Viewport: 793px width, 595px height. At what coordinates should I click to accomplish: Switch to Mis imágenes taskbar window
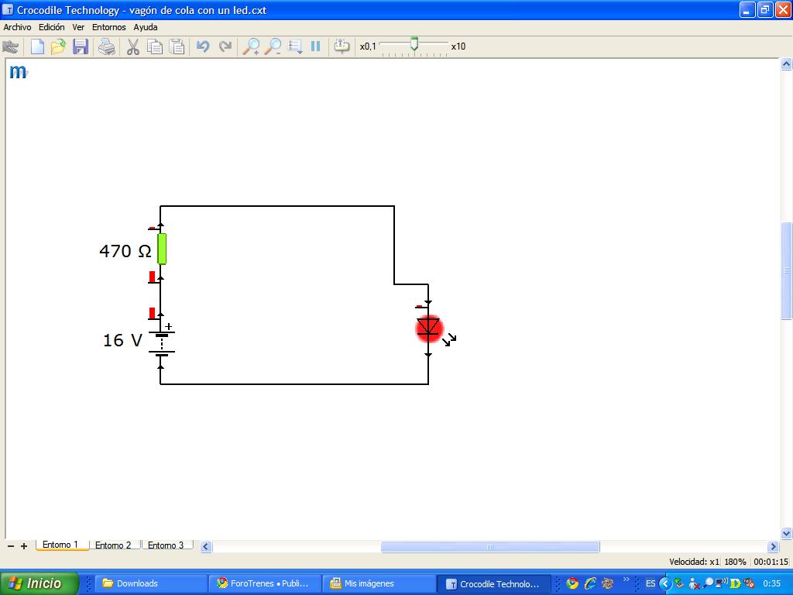coord(379,583)
